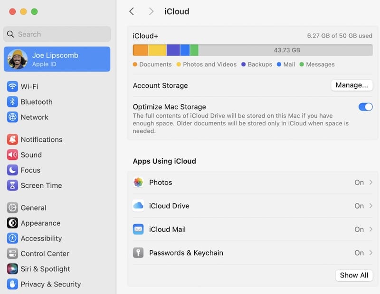380x294 pixels.
Task: Open Notifications bell icon
Action: point(12,139)
